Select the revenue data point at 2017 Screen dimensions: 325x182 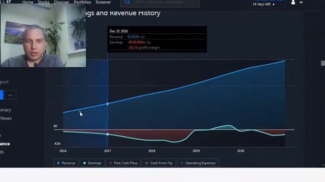[x=107, y=104]
